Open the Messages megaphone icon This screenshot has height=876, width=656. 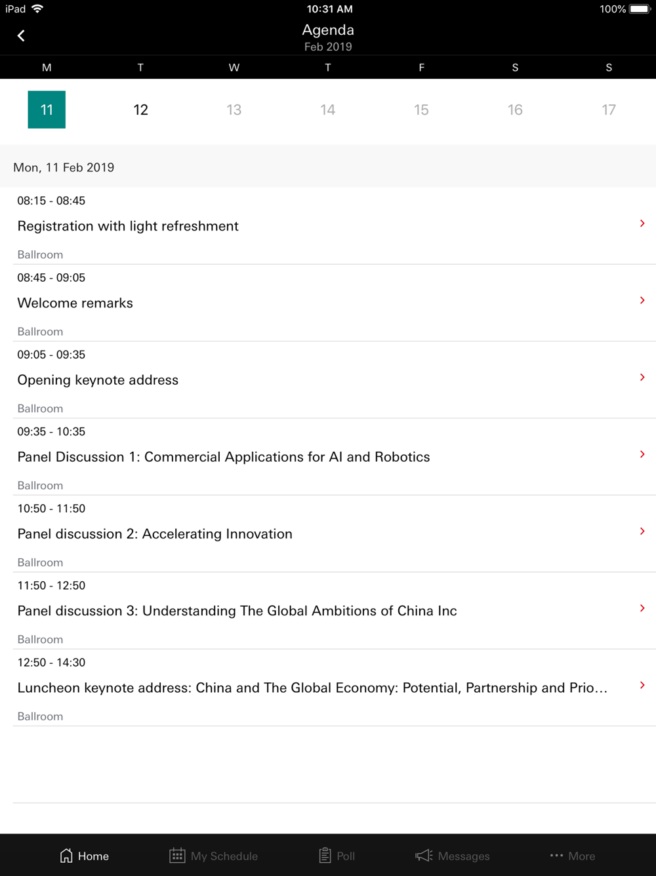[x=424, y=855]
